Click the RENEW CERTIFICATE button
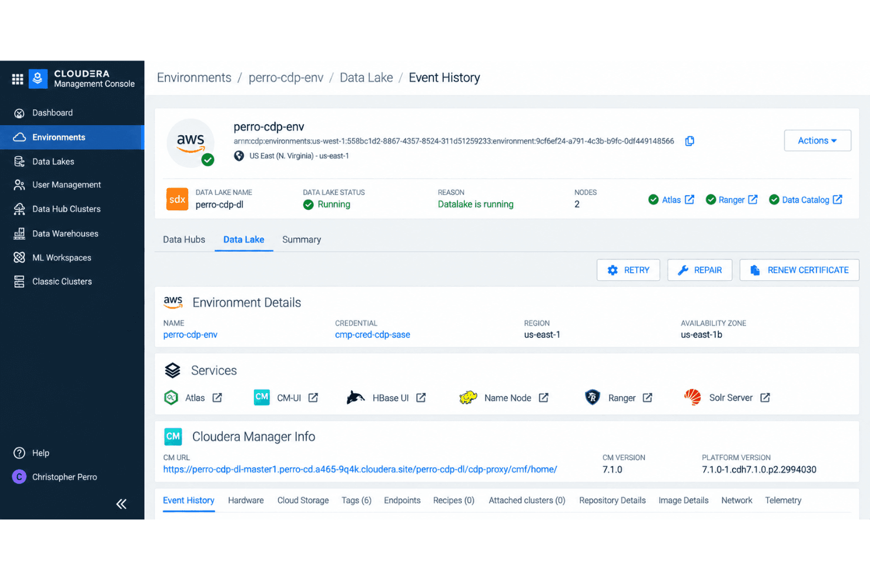The width and height of the screenshot is (870, 580). click(x=799, y=270)
